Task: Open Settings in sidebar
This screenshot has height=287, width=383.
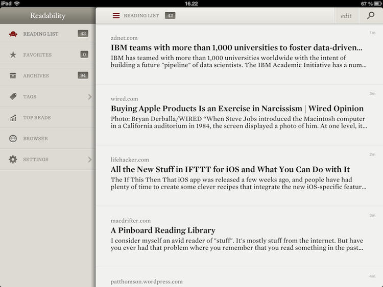Action: (x=47, y=160)
